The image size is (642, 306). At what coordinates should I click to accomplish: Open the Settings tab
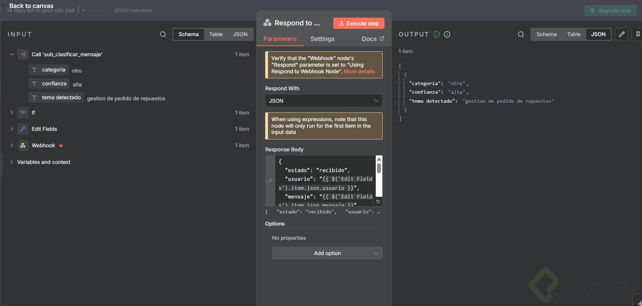pos(322,39)
